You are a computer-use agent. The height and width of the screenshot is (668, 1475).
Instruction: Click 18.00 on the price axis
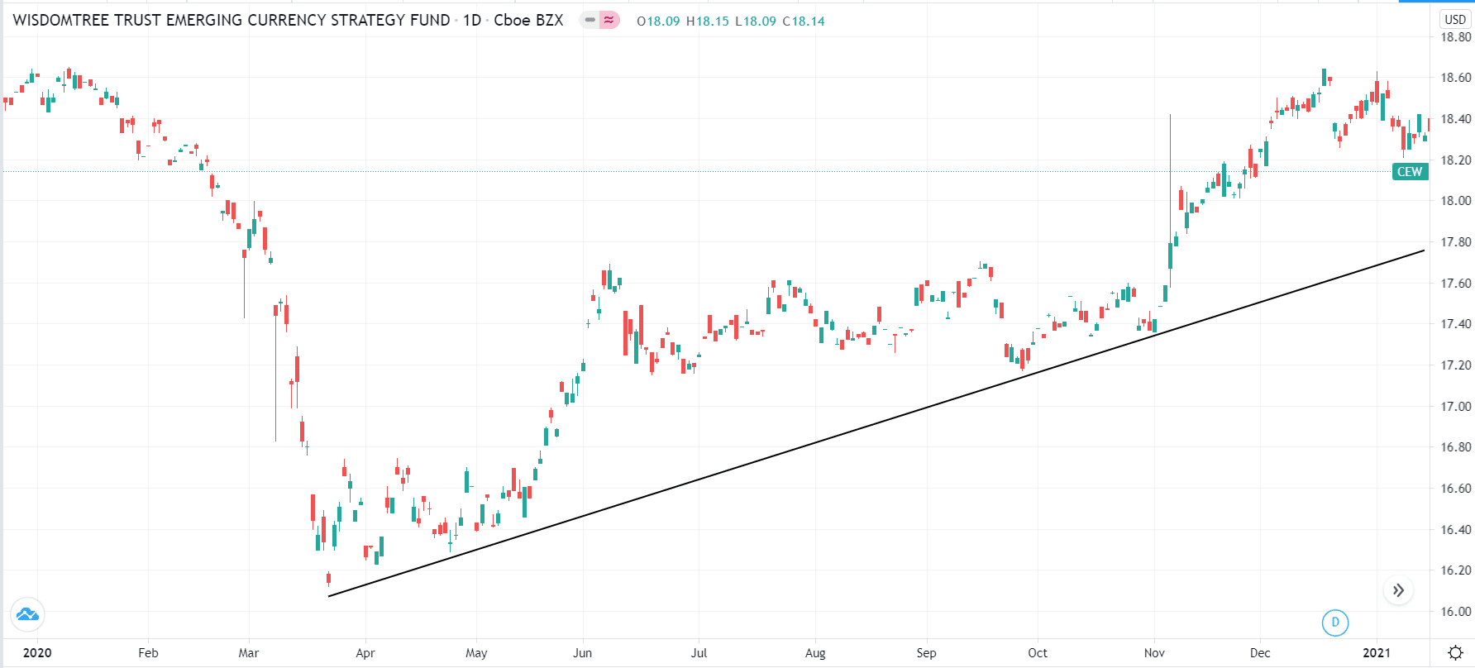pos(1455,201)
